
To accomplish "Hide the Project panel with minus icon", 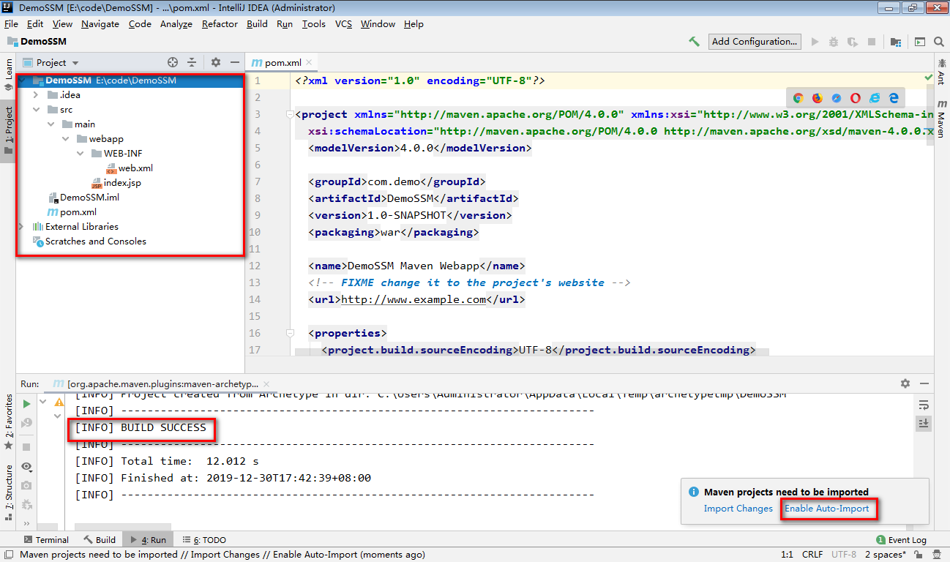I will coord(234,63).
